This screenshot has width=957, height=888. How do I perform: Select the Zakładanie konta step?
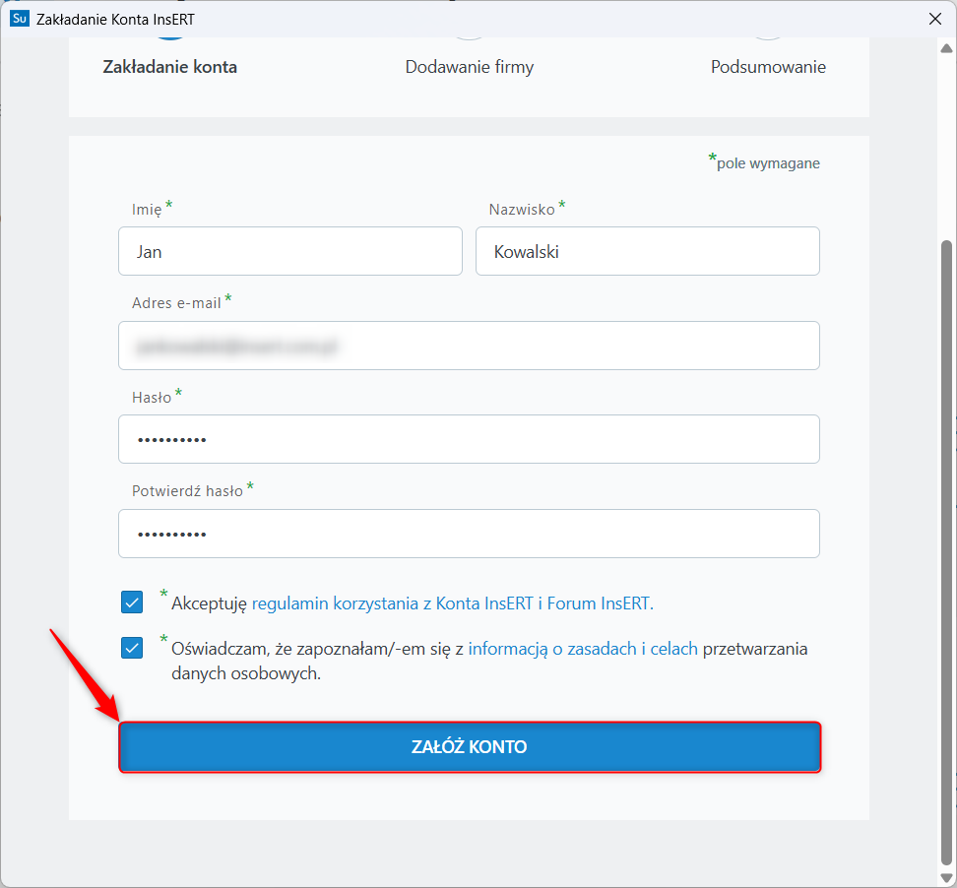[170, 67]
